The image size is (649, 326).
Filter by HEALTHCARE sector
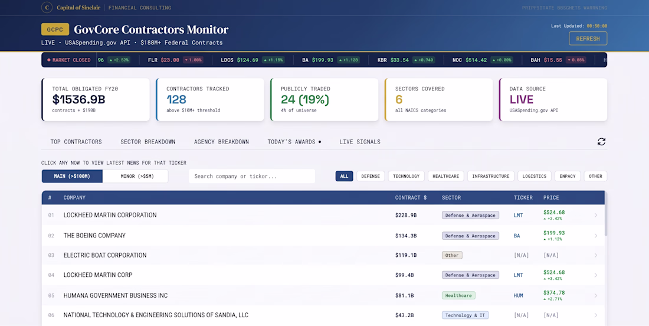pyautogui.click(x=446, y=176)
